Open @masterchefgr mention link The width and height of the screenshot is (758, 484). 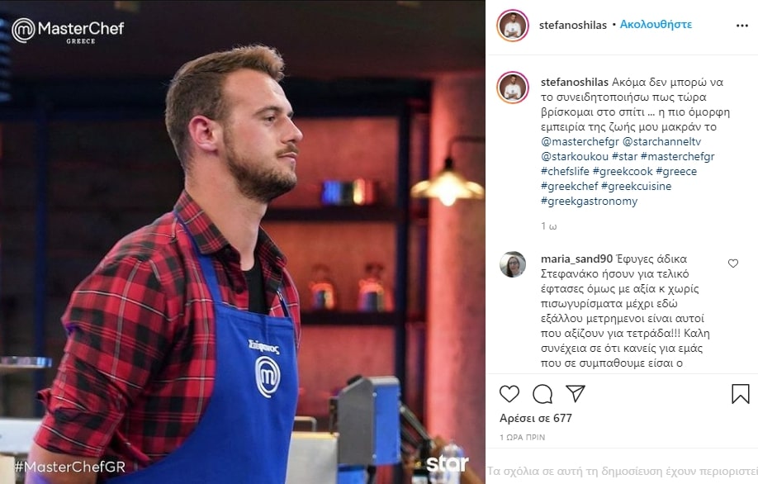580,142
